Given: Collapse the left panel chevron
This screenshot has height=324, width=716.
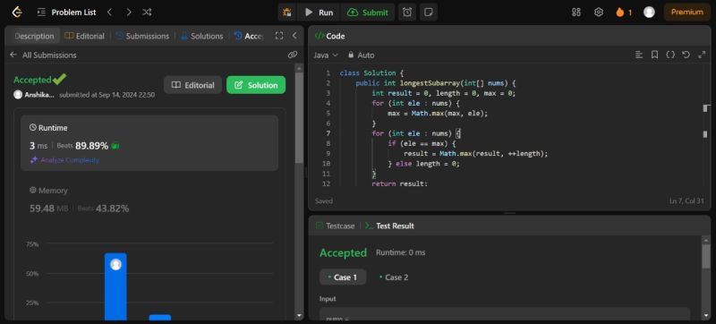Looking at the screenshot, I should (294, 36).
